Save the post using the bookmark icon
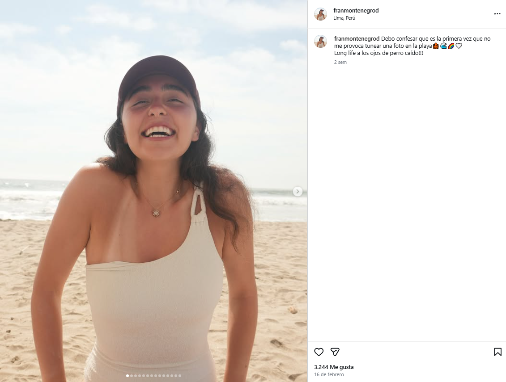This screenshot has height=382, width=506. [x=497, y=352]
